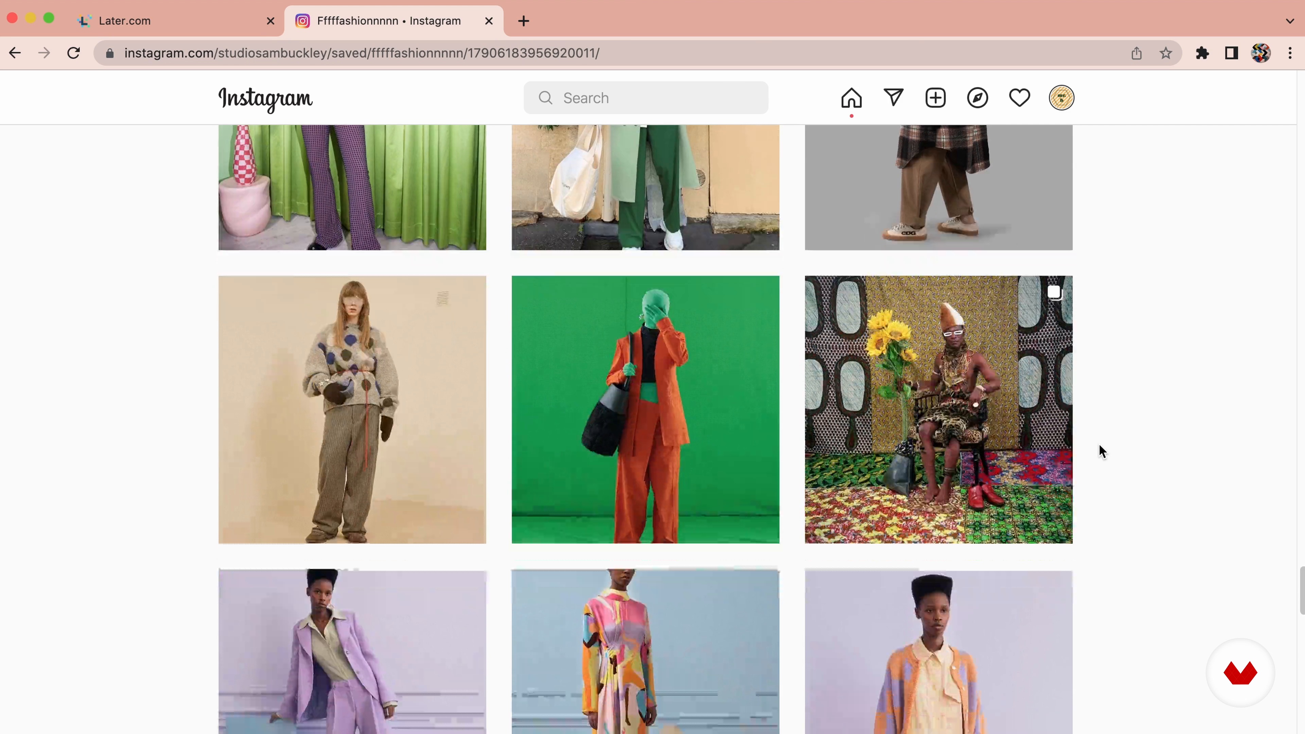The width and height of the screenshot is (1305, 734).
Task: Open Chrome three-dot menu
Action: [x=1290, y=53]
